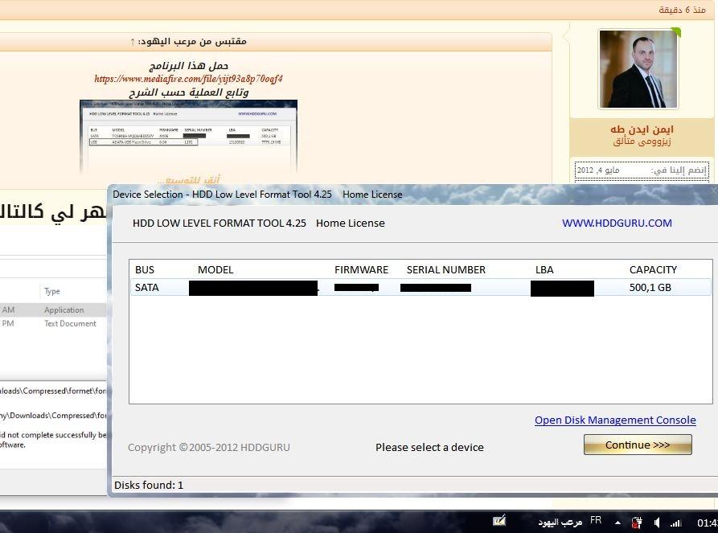This screenshot has width=718, height=533.
Task: Open the network signal tray icon
Action: coord(676,522)
